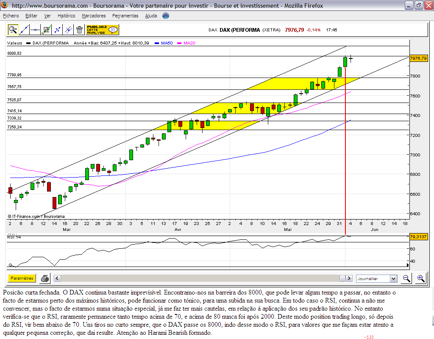Screen dimensions: 434x339
Task: Click the chart scrollbar right arrow
Action: [x=349, y=278]
